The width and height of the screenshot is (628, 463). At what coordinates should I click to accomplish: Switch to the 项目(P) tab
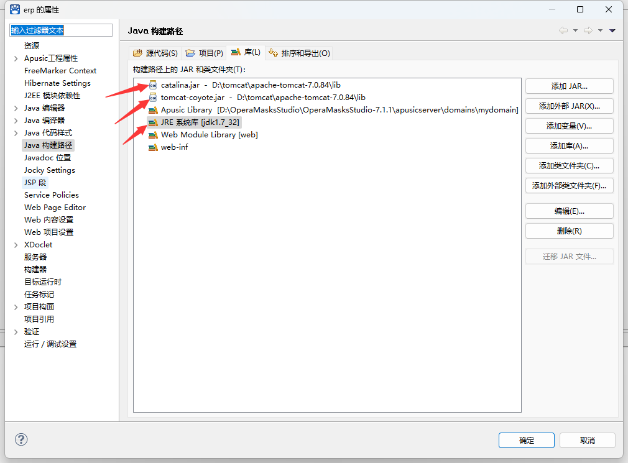pos(205,53)
